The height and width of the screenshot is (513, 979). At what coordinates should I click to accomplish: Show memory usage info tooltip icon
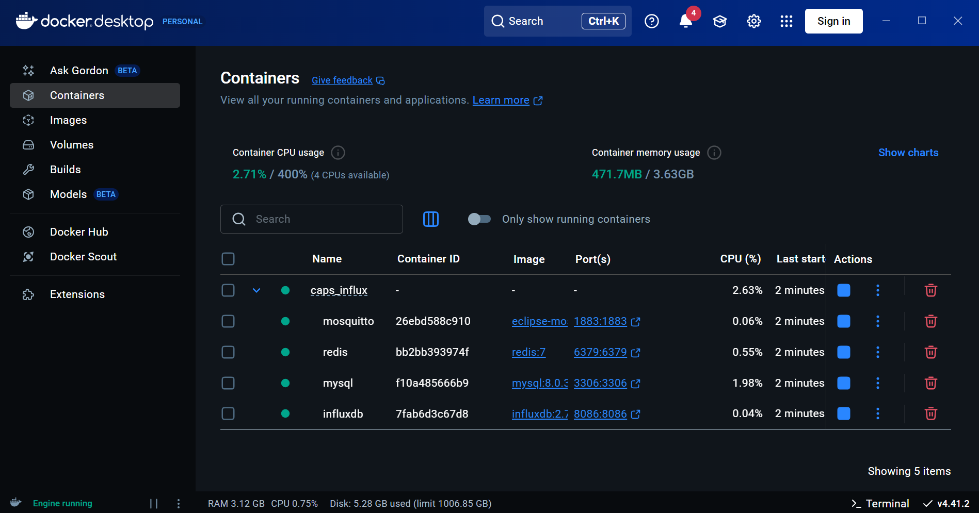click(714, 153)
